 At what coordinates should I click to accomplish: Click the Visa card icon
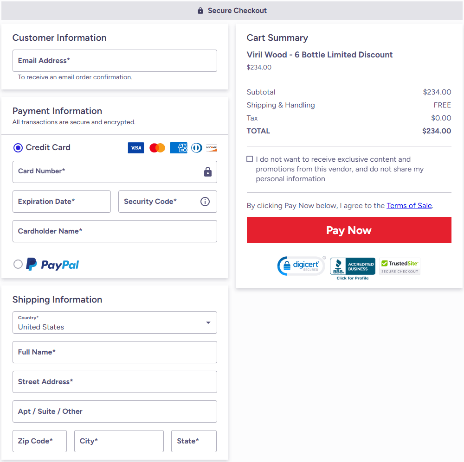click(135, 148)
